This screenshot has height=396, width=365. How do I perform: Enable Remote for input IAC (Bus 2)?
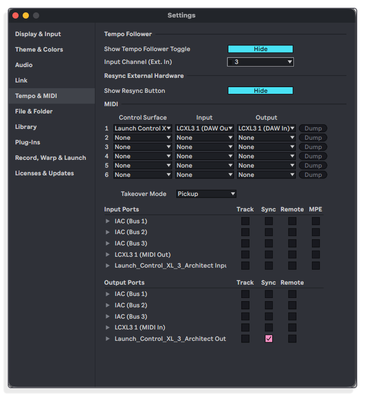click(292, 232)
